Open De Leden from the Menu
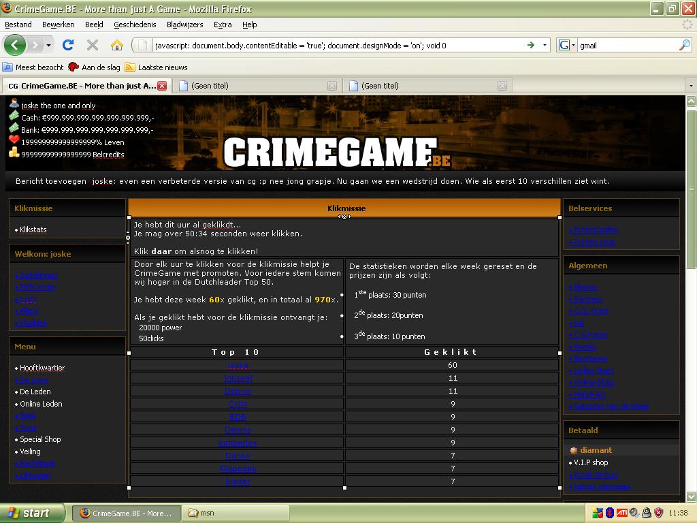The image size is (697, 523). (35, 392)
